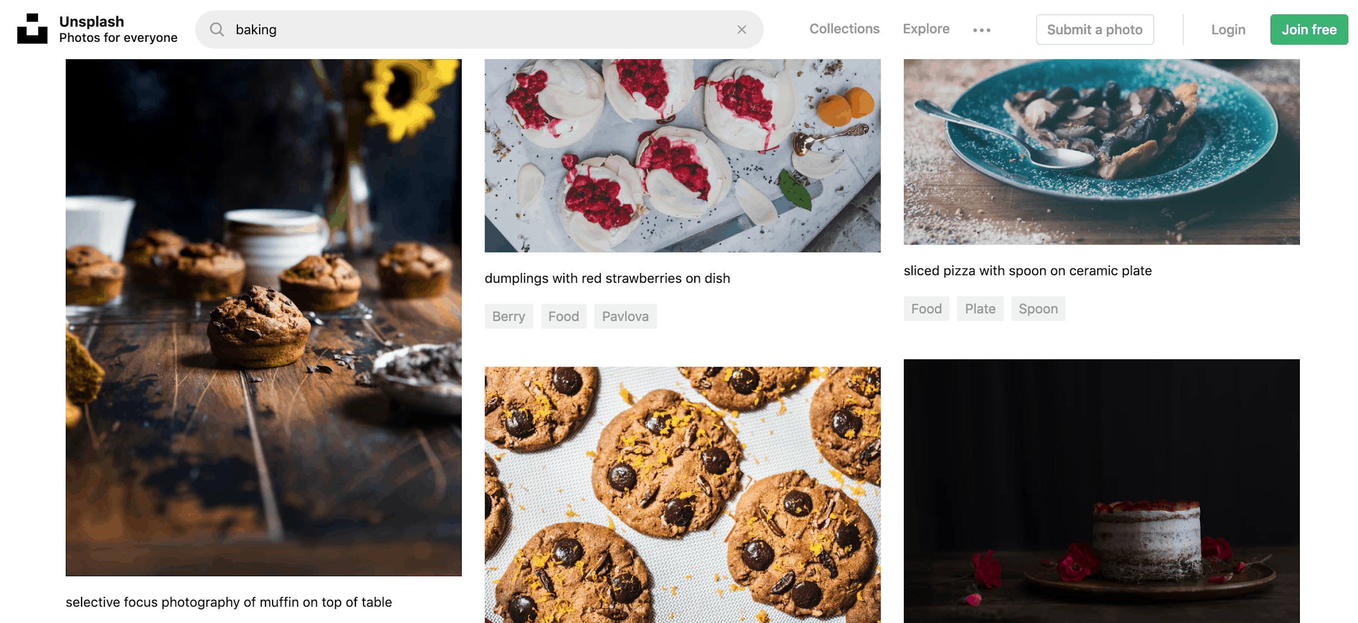Select the dark cake photo thumbnail

pyautogui.click(x=1101, y=492)
